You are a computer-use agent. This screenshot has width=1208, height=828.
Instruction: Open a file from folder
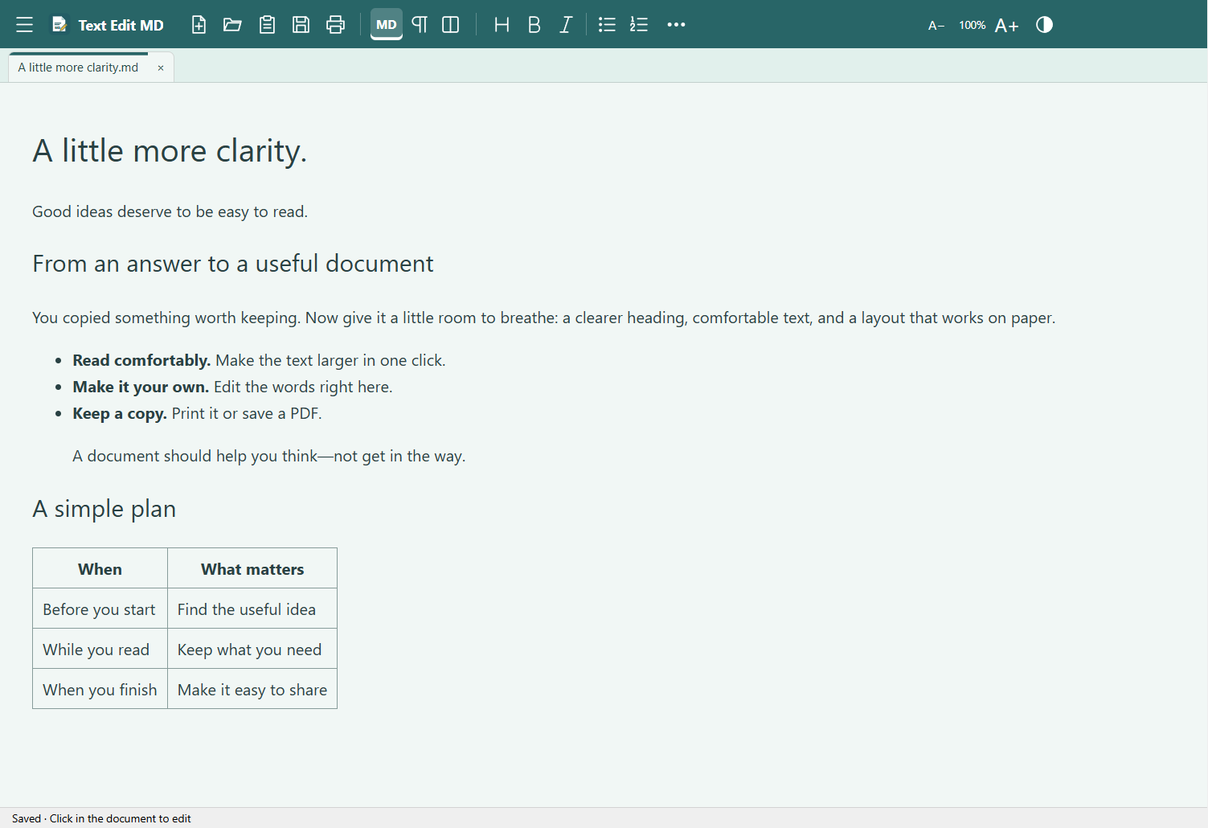point(232,25)
